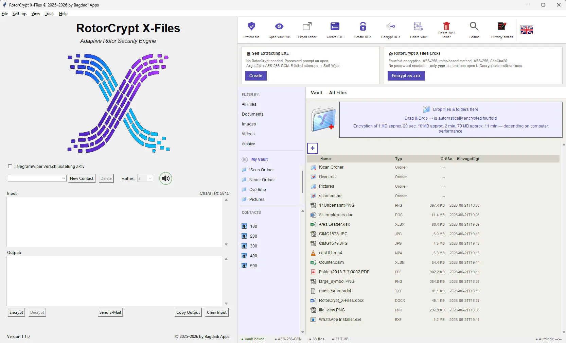Click the file list scroll-down arrow
The height and width of the screenshot is (343, 566).
point(564,332)
